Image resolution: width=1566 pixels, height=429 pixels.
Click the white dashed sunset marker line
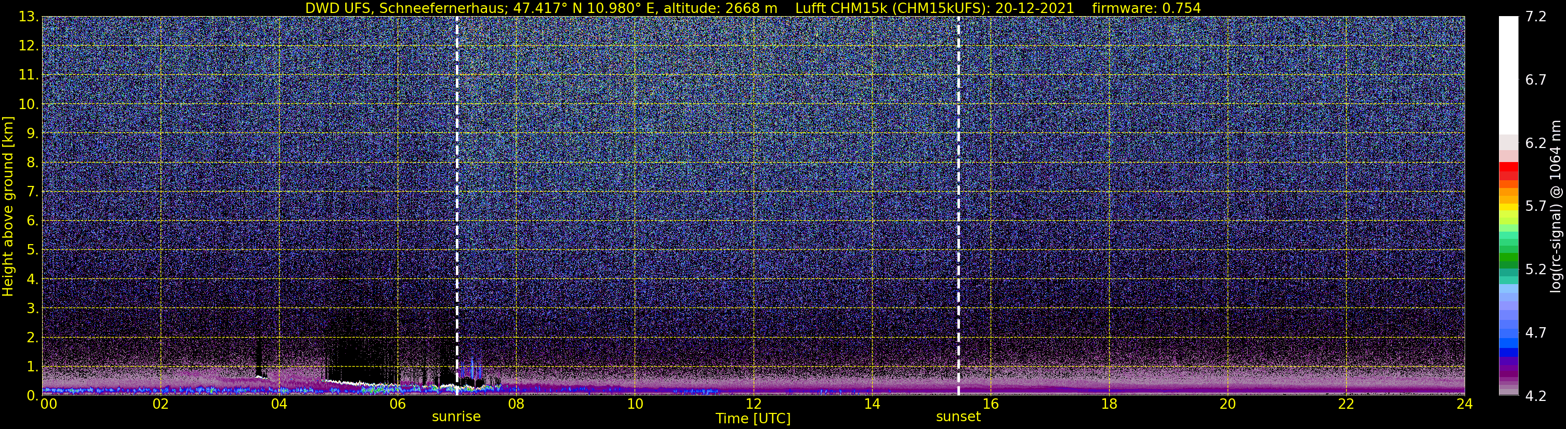point(959,206)
